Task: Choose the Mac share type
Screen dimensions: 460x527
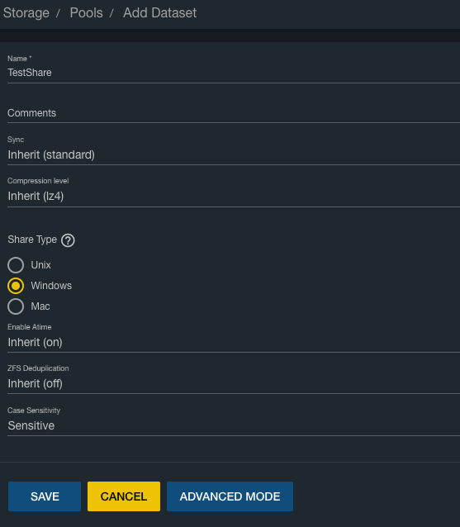Action: [16, 306]
